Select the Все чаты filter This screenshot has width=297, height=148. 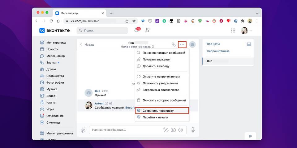pyautogui.click(x=213, y=44)
